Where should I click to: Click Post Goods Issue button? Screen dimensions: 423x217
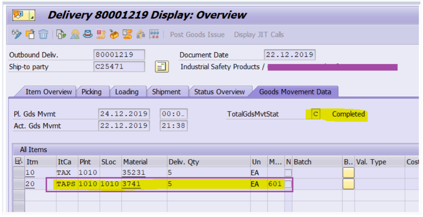(197, 34)
